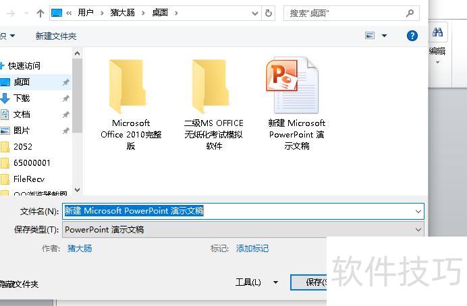Select 图片 in the navigation pane
Image resolution: width=467 pixels, height=306 pixels.
[22, 130]
